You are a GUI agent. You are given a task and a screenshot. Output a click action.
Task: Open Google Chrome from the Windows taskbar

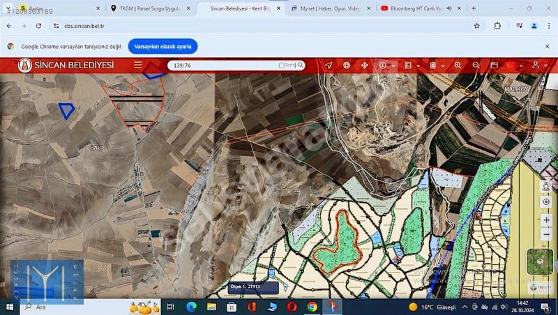pyautogui.click(x=312, y=307)
